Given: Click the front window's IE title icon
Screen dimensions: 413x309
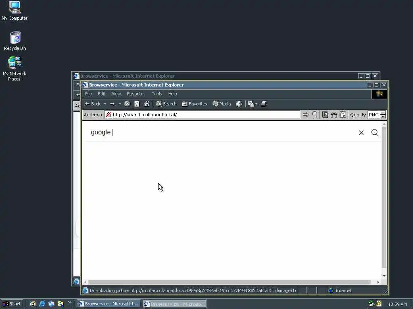Looking at the screenshot, I should point(85,85).
